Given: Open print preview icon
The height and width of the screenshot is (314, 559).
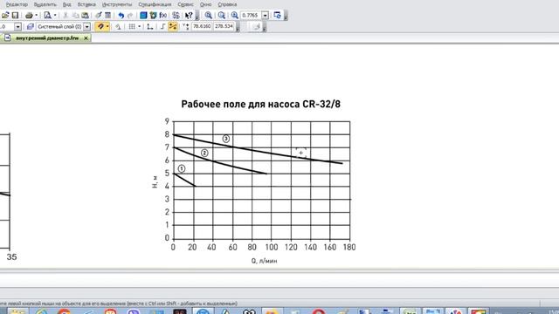Looking at the screenshot, I should click(x=47, y=16).
